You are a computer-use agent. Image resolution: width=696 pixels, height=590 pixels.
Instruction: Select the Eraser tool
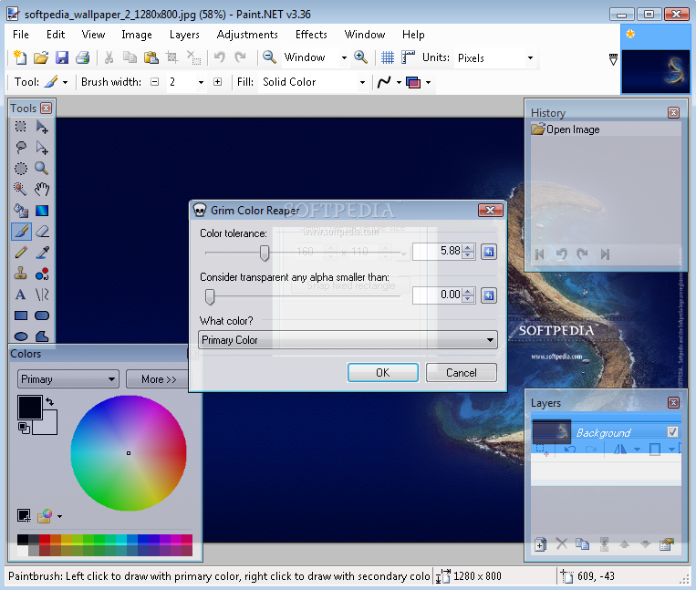[42, 232]
